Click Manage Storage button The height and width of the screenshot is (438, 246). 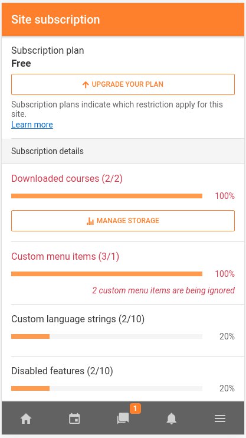tap(123, 221)
